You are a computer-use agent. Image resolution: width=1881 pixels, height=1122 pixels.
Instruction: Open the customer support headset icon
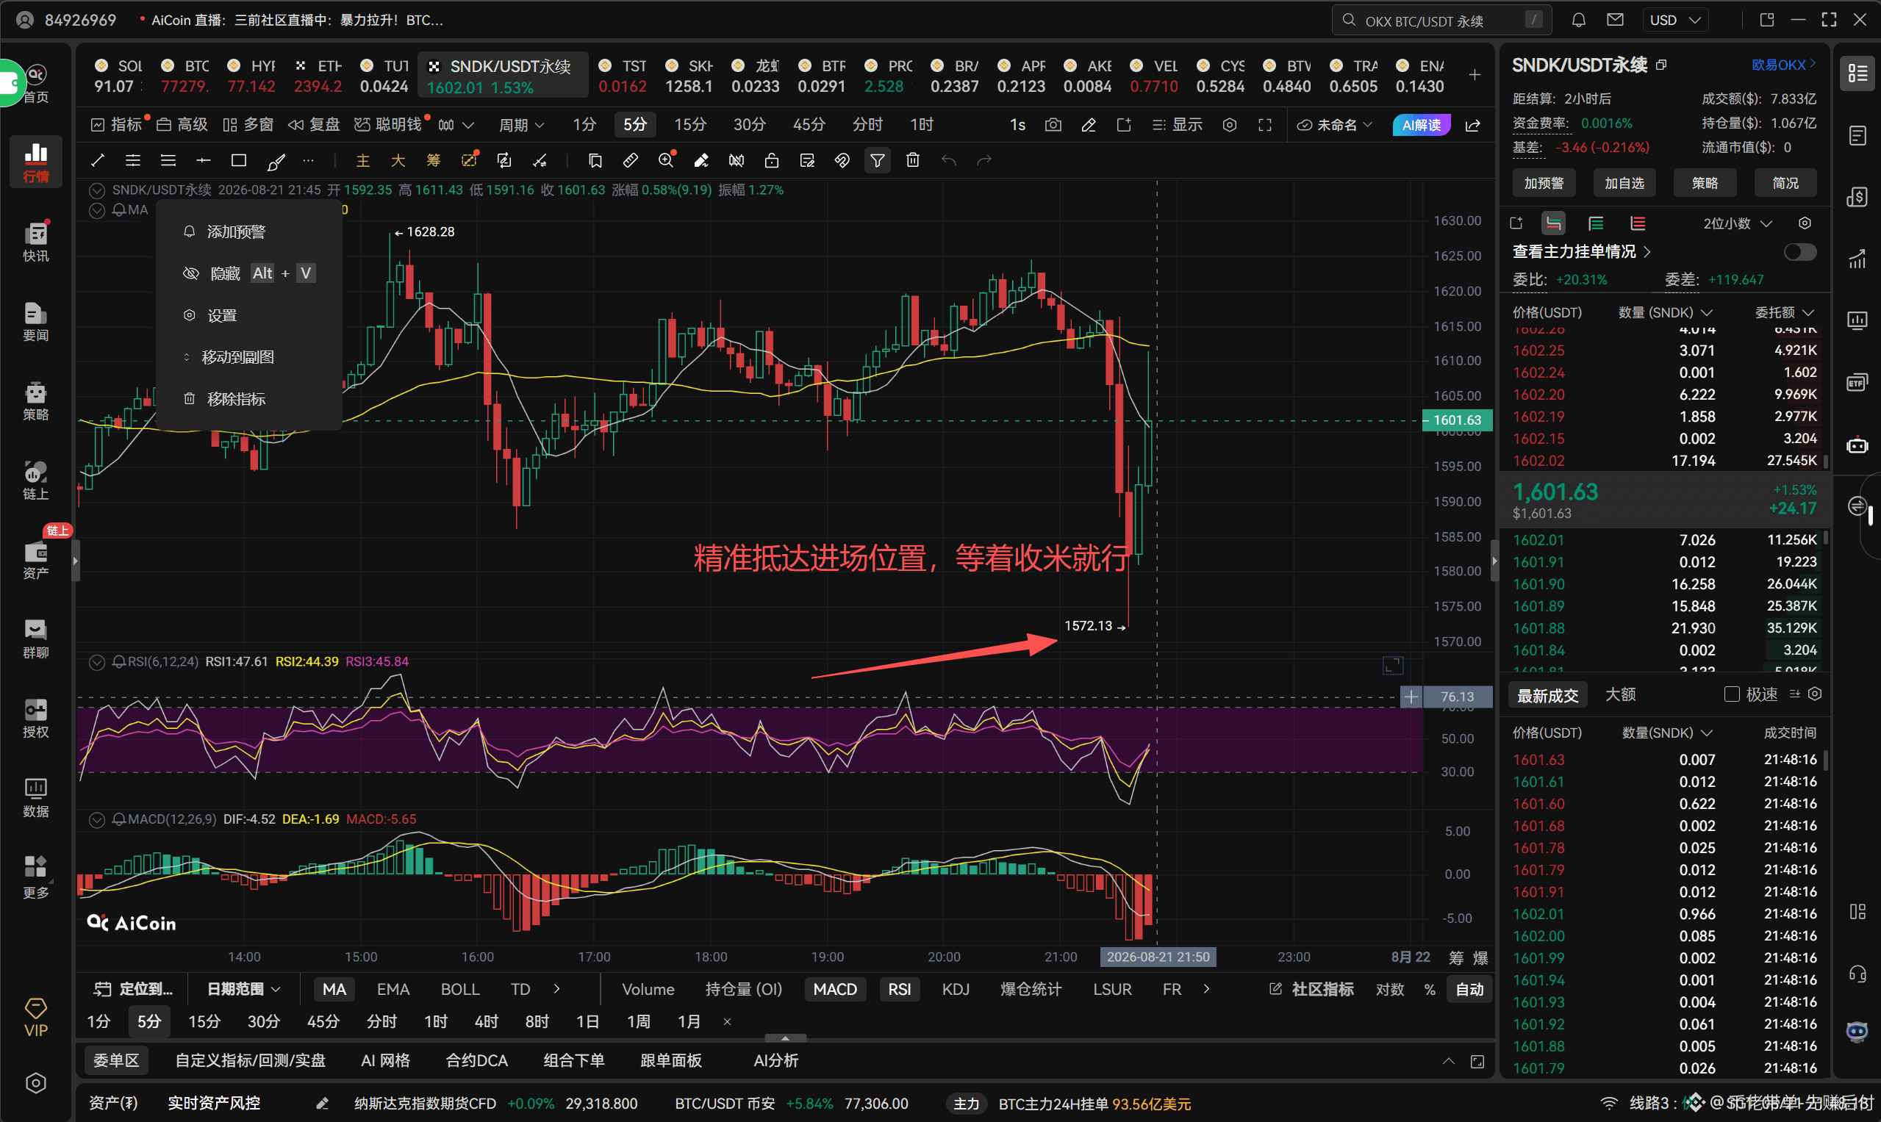1857,974
